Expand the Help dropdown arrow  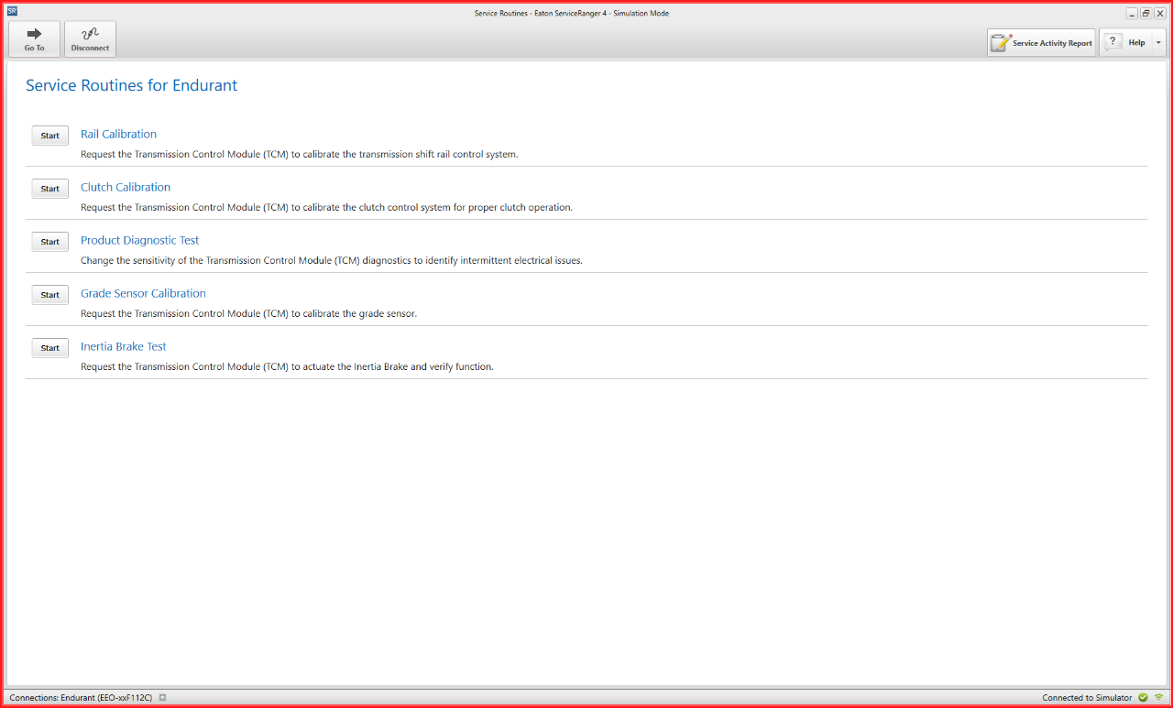(x=1158, y=43)
